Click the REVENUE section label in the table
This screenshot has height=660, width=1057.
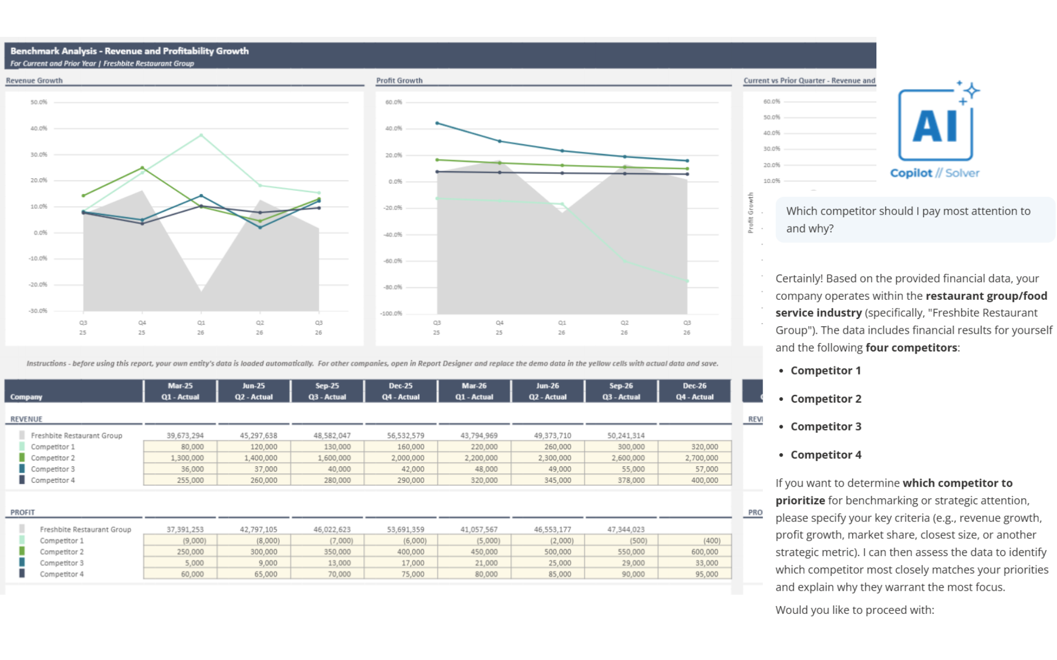click(x=26, y=419)
